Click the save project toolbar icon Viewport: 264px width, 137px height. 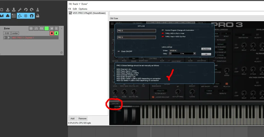[x=14, y=10]
